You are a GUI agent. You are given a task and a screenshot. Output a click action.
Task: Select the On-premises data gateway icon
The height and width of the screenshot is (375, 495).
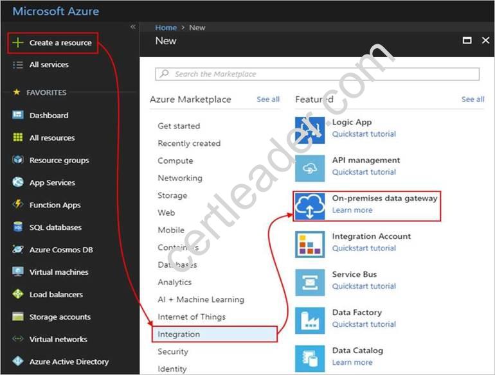310,206
